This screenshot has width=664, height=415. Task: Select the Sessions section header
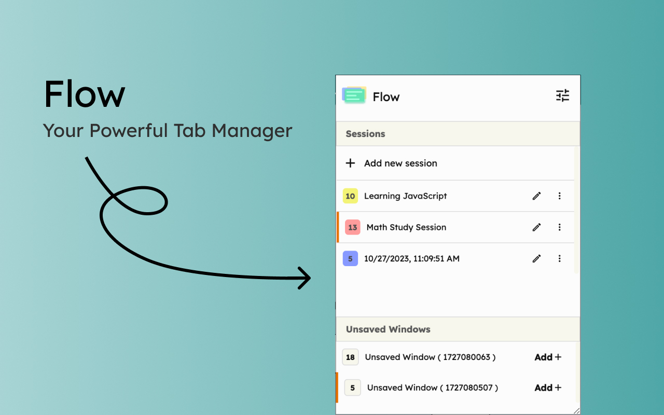click(365, 134)
